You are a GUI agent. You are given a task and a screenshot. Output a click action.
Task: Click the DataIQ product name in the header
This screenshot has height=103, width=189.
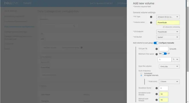(27, 3)
